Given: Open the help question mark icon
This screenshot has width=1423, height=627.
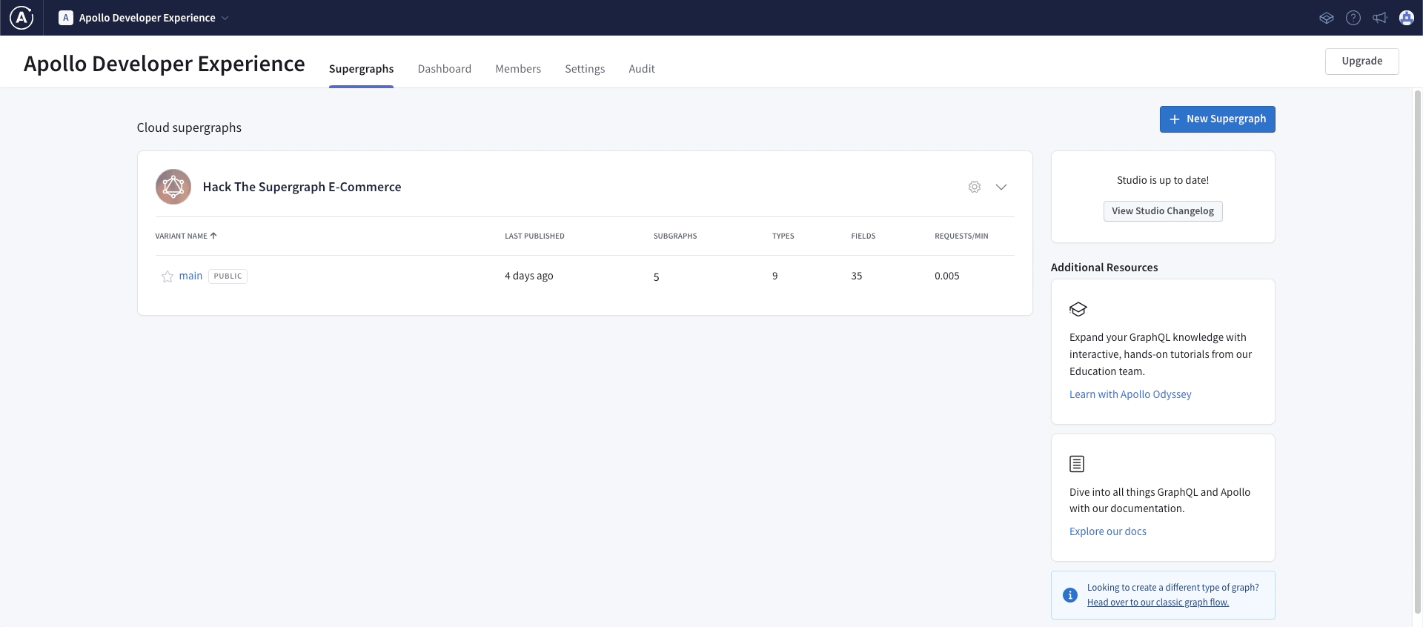Looking at the screenshot, I should tap(1353, 18).
